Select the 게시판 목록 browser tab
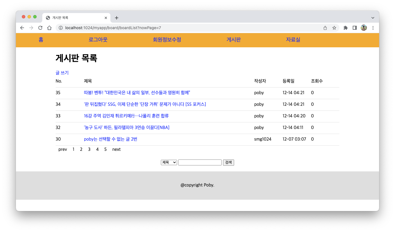Viewport: 395px width, 232px height. pyautogui.click(x=77, y=18)
